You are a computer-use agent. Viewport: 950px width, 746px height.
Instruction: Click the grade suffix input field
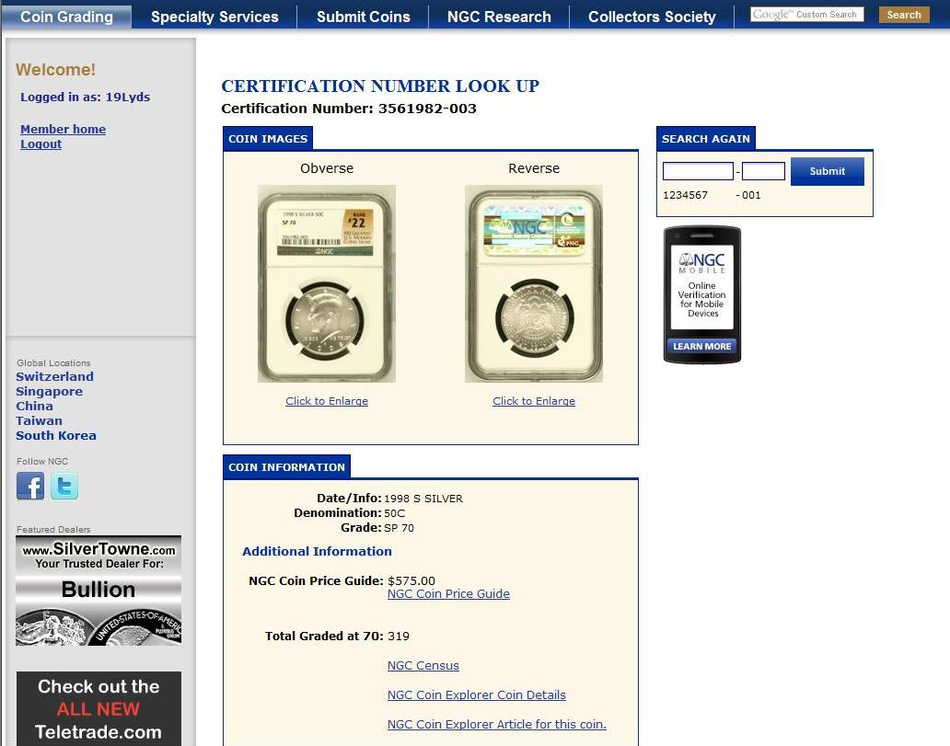pyautogui.click(x=763, y=171)
